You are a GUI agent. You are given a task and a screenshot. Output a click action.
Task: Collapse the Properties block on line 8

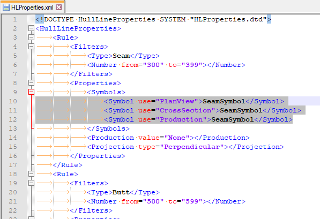[31, 83]
